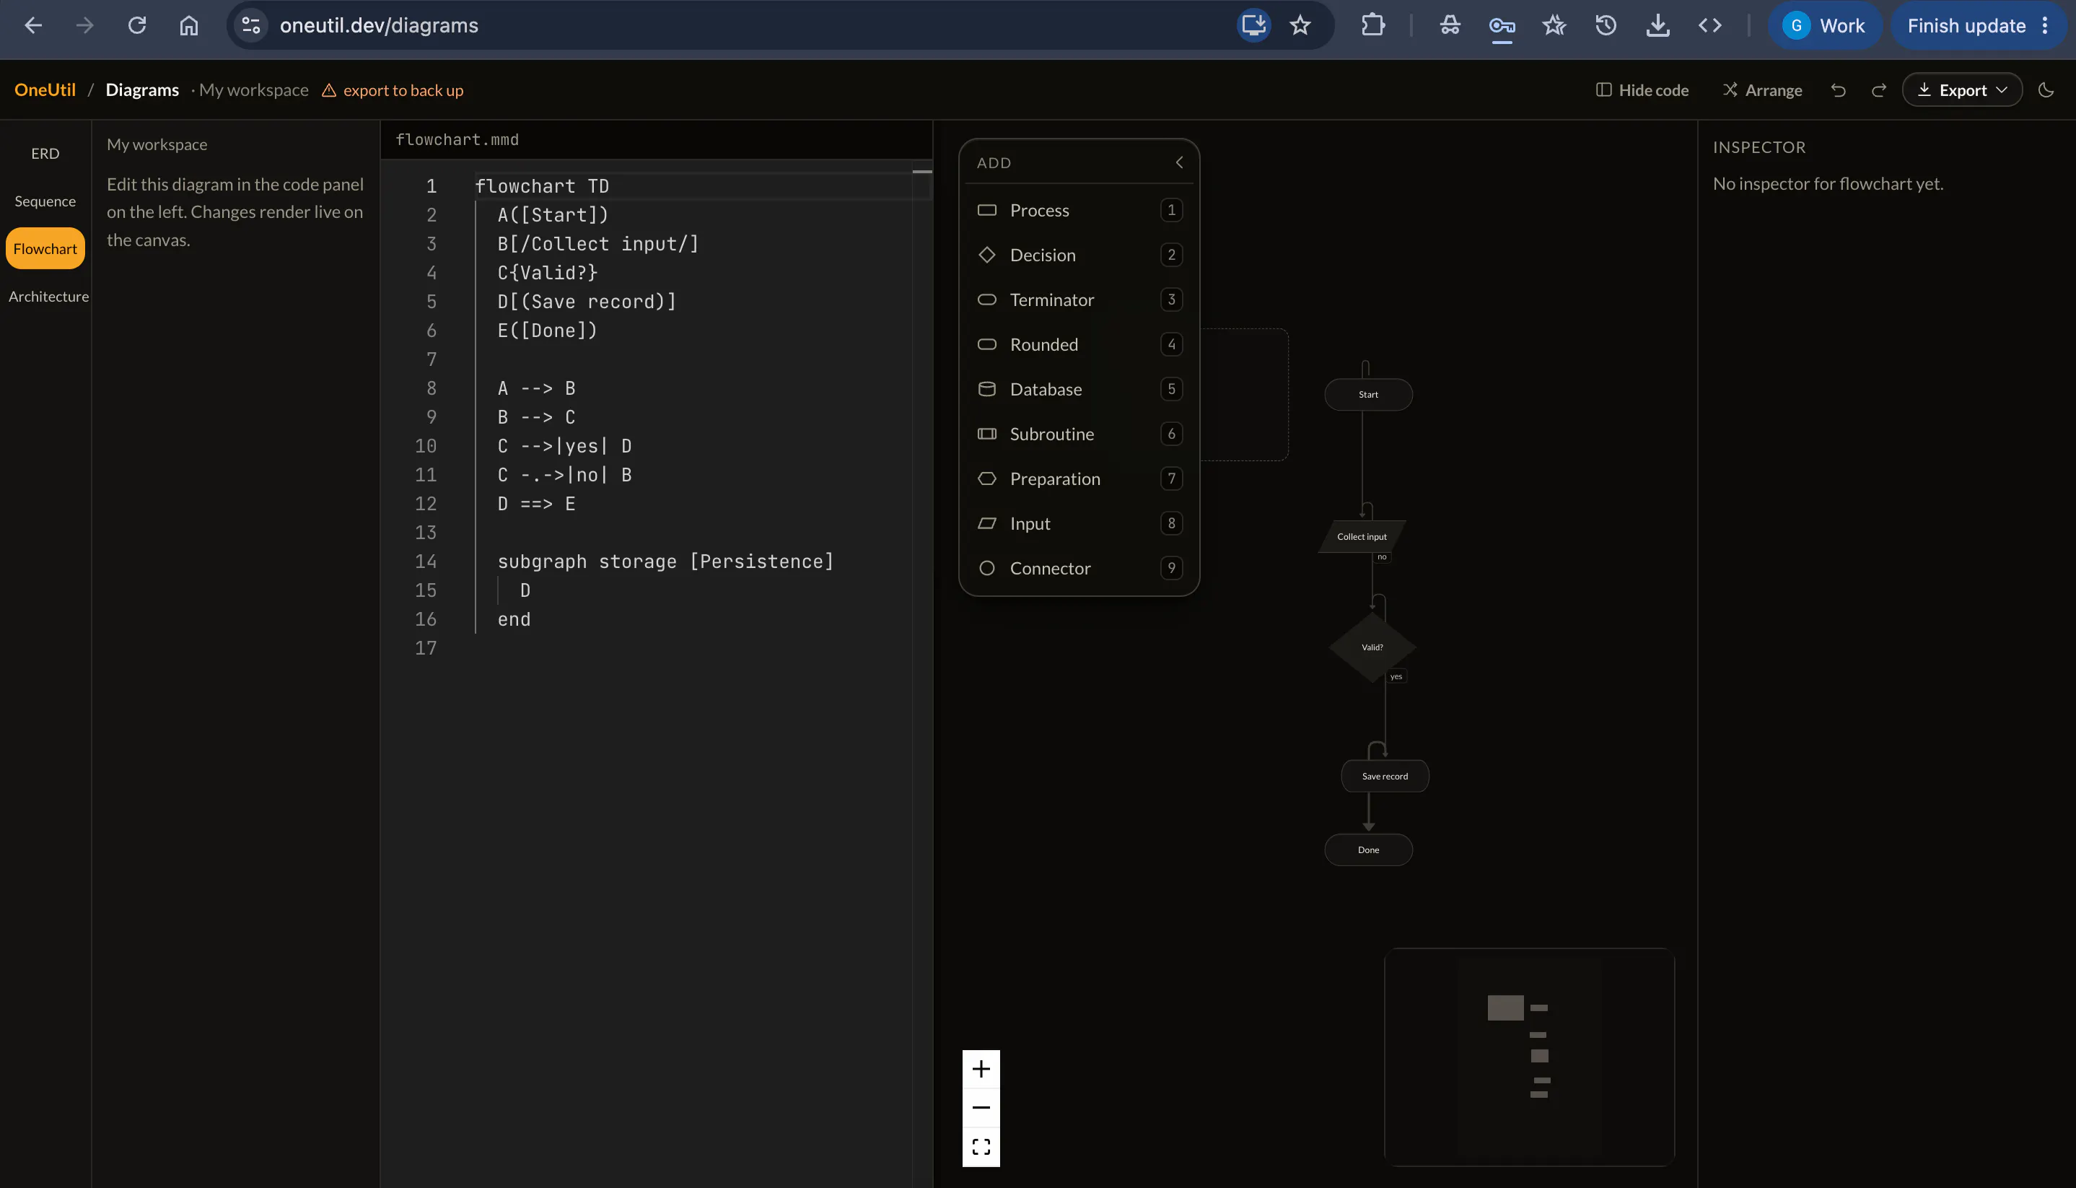The image size is (2076, 1188).
Task: View site information icon in address bar
Action: pyautogui.click(x=251, y=25)
